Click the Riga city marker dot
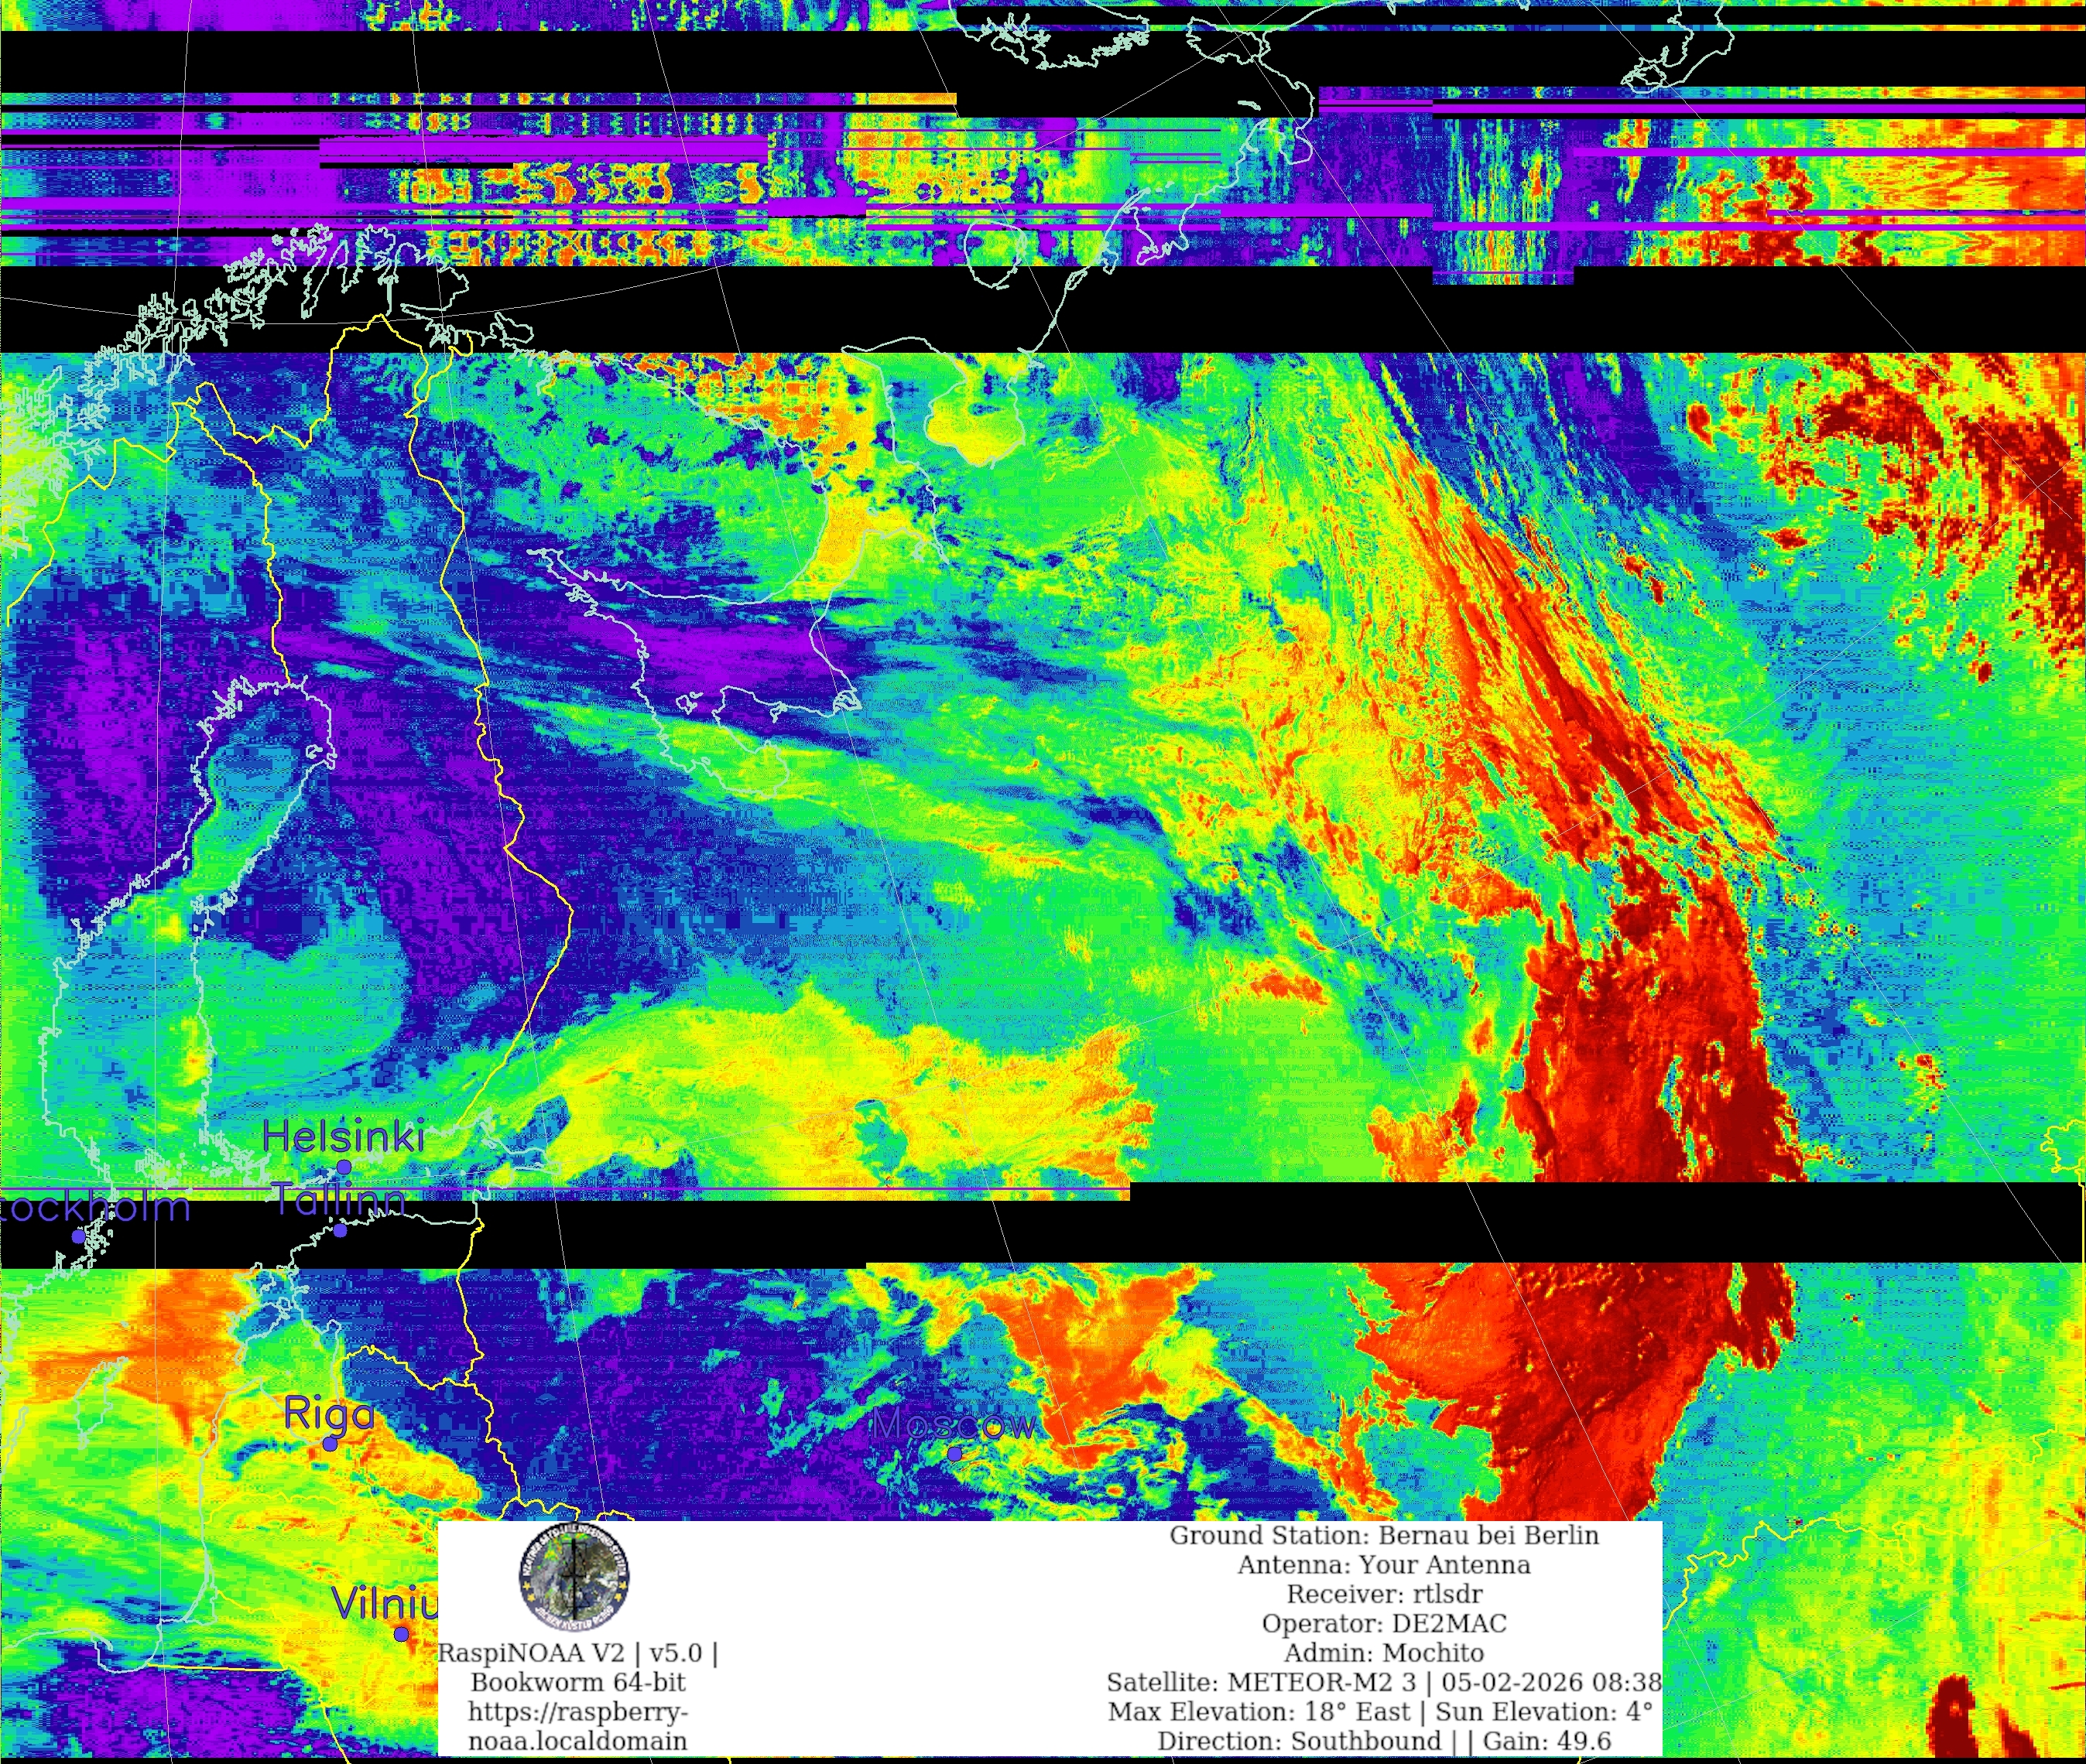 click(331, 1444)
